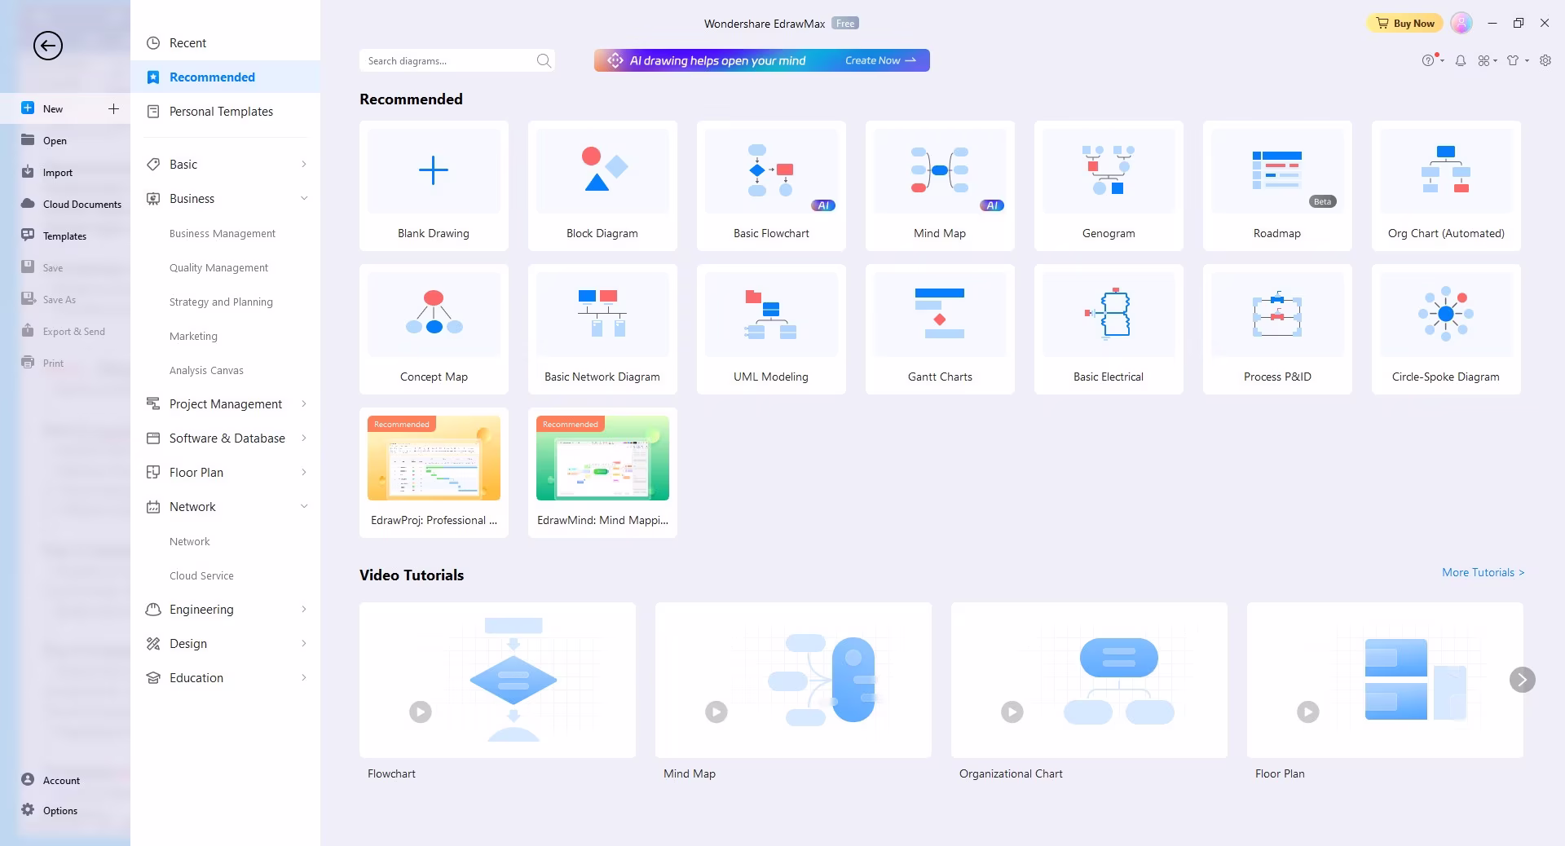Open the settings gear icon
1565x846 pixels.
tap(1545, 60)
